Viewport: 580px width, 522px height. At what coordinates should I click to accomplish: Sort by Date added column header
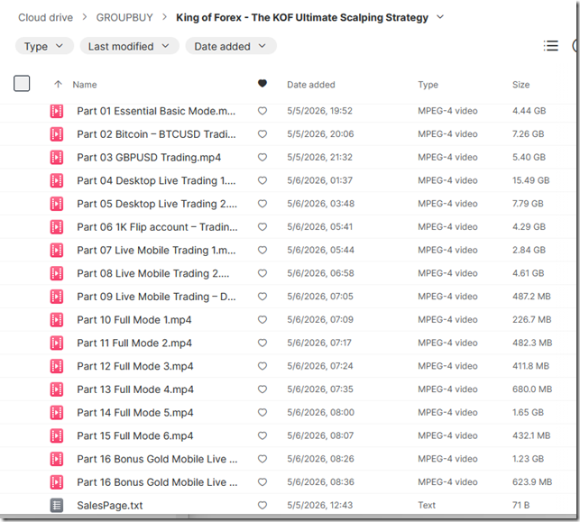pyautogui.click(x=311, y=85)
